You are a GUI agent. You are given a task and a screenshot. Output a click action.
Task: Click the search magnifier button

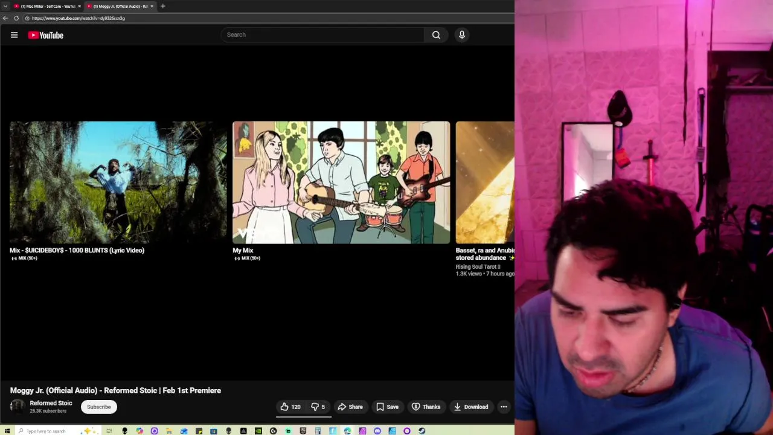point(436,34)
